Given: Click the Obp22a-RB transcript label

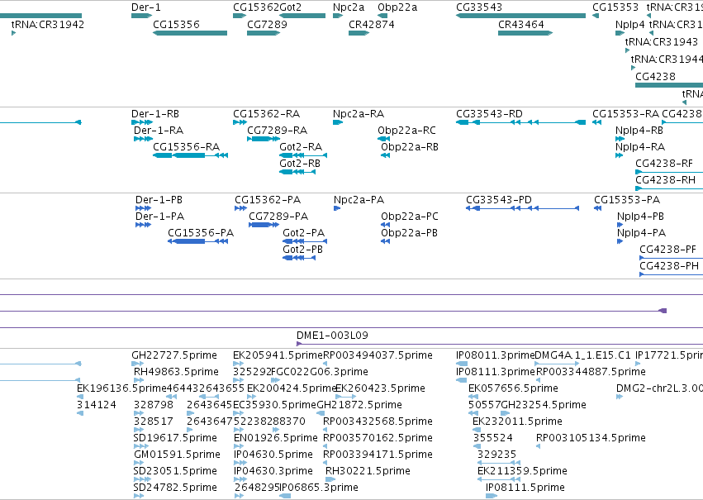Looking at the screenshot, I should point(410,147).
